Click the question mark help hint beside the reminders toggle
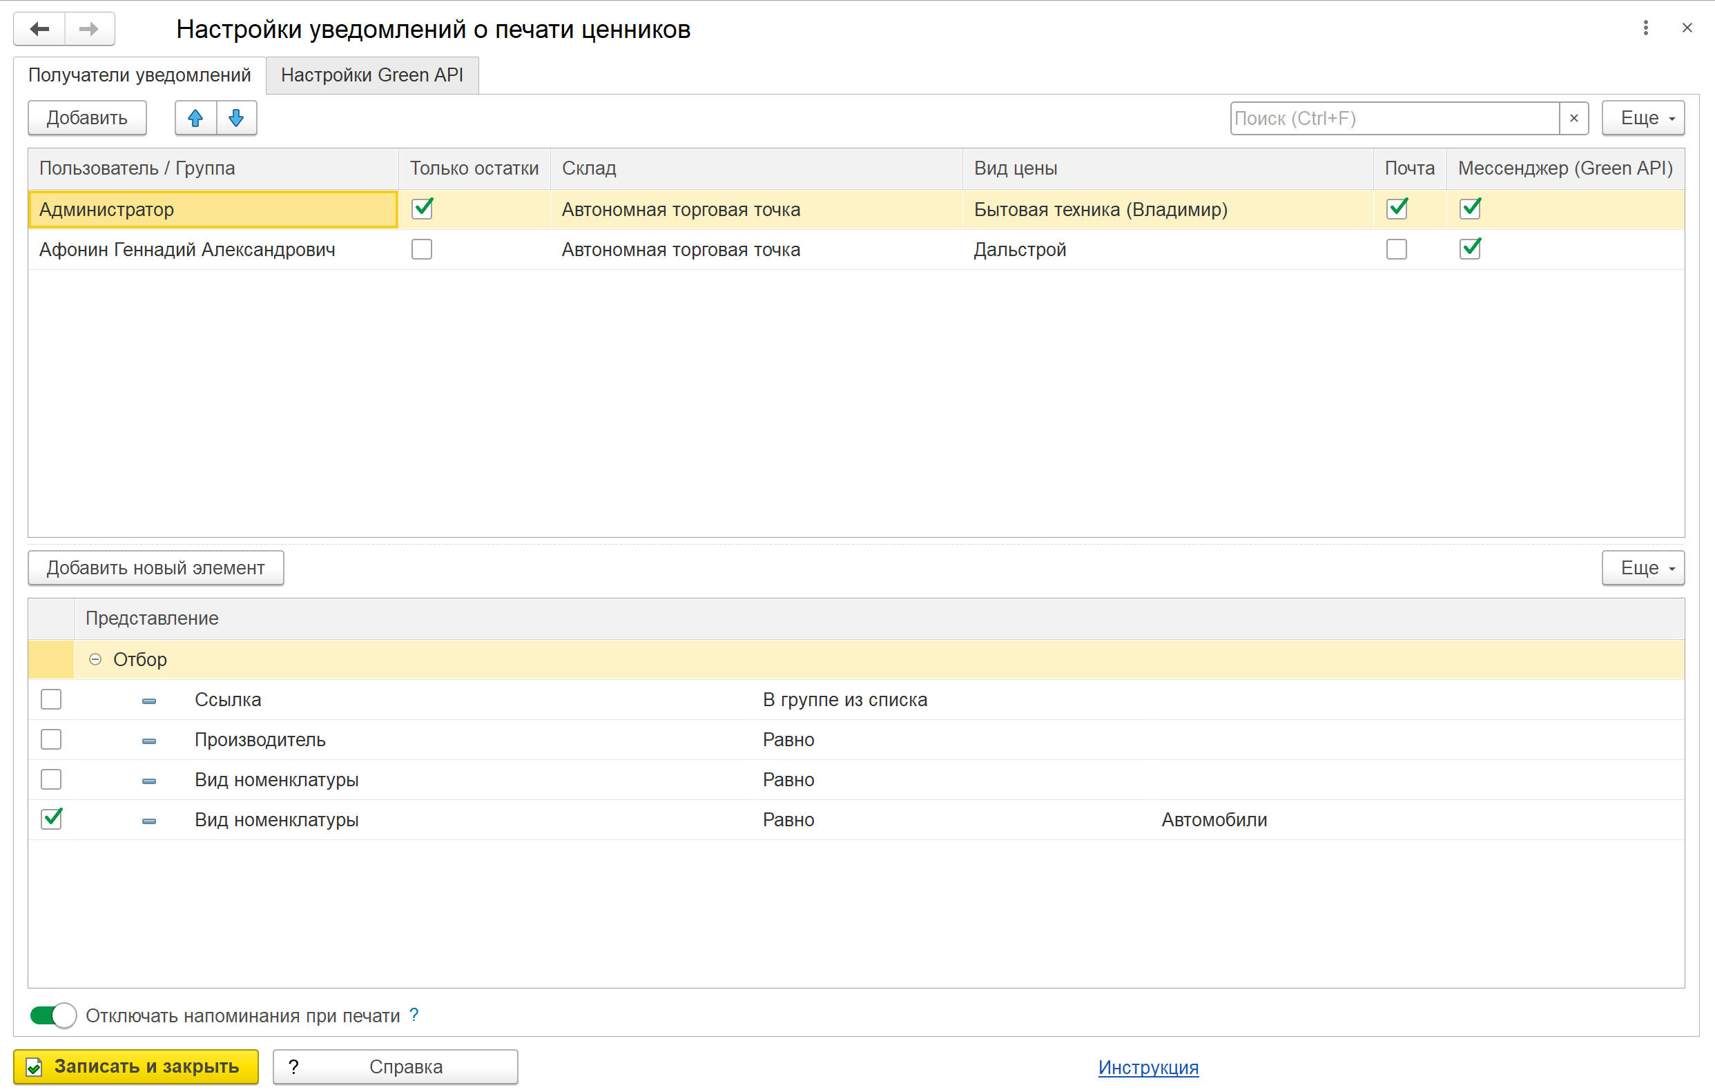Viewport: 1715px width, 1092px height. [414, 1015]
